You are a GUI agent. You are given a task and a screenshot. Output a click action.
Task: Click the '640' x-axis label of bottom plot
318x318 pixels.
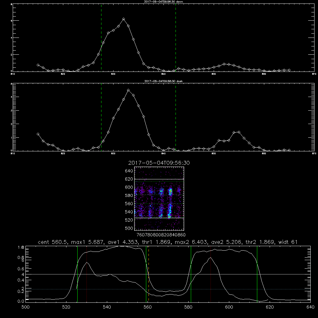310,307
